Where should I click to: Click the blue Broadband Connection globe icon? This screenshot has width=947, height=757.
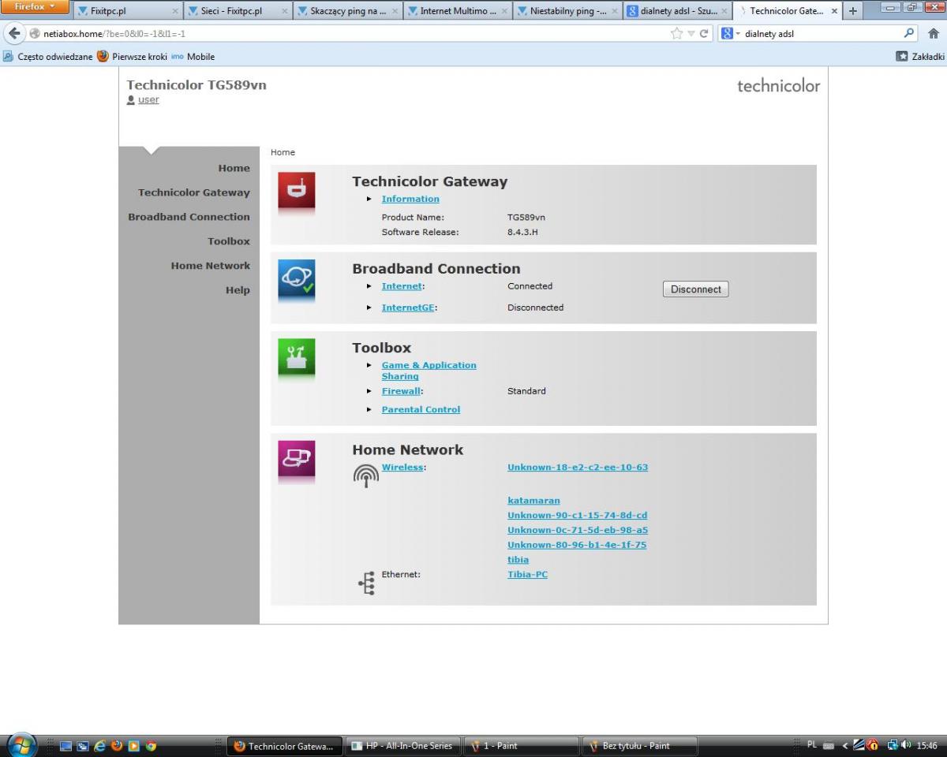click(x=296, y=278)
